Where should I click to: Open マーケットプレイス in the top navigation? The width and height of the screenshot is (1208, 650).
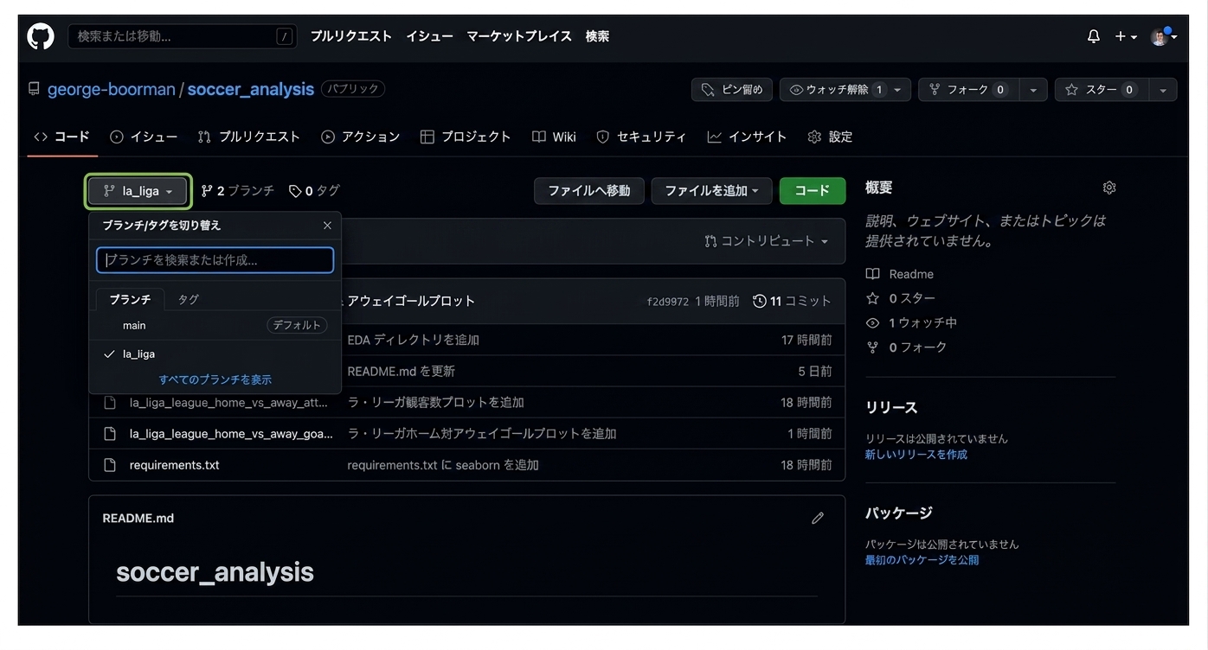coord(519,36)
